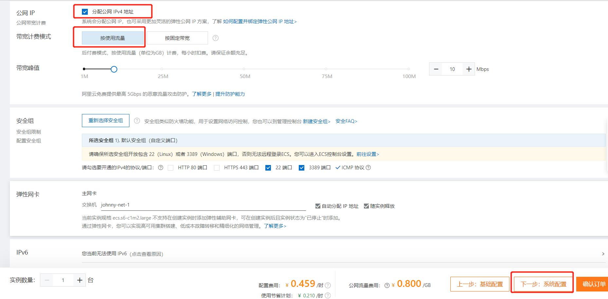Viewport: 608px width, 299px height.
Task: Open the 提升防护能力 link
Action: (230, 94)
